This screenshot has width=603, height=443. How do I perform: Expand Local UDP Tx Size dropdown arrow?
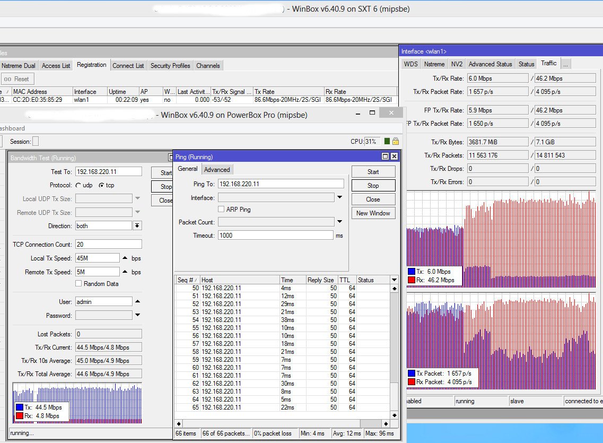coord(137,198)
